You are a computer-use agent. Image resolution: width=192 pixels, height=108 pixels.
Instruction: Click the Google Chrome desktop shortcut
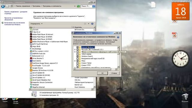16,101
